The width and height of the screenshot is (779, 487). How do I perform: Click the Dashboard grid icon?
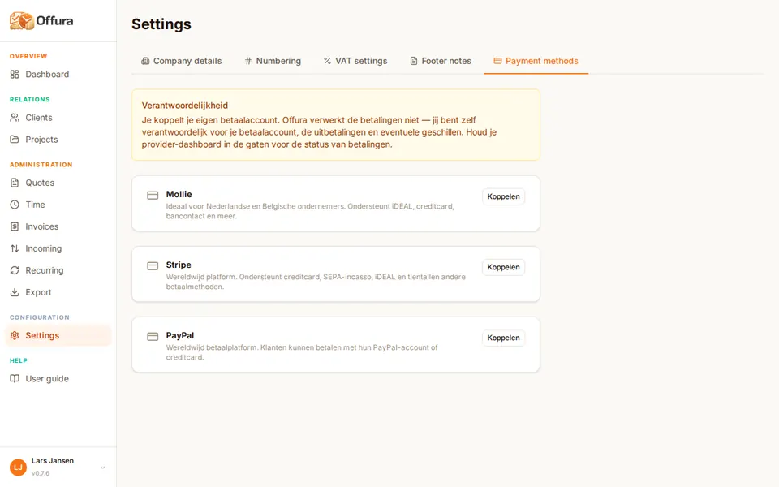click(15, 74)
